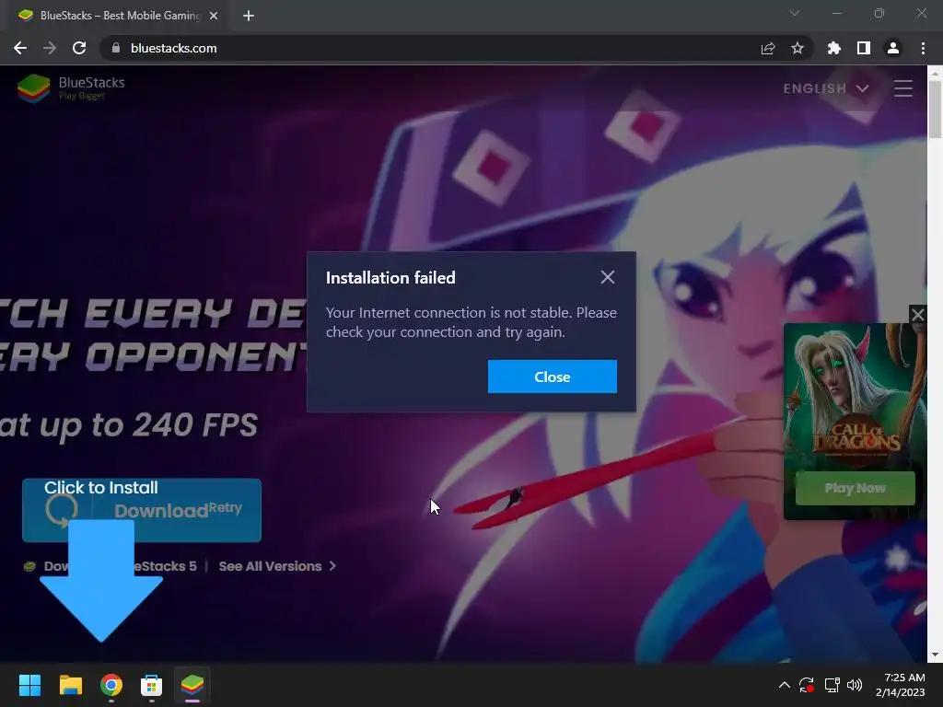This screenshot has height=707, width=943.
Task: Click the blue Close button
Action: pos(553,377)
